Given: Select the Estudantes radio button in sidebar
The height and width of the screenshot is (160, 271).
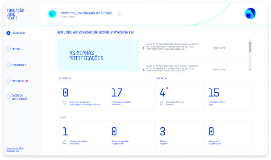Looking at the screenshot, I should (8, 65).
